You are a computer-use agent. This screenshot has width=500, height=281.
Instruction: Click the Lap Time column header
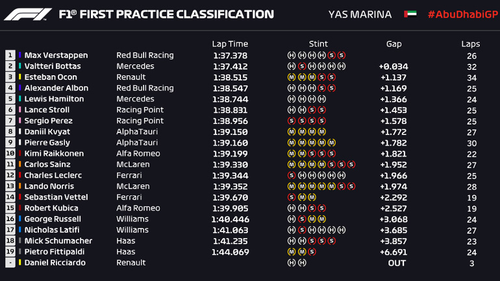(230, 44)
